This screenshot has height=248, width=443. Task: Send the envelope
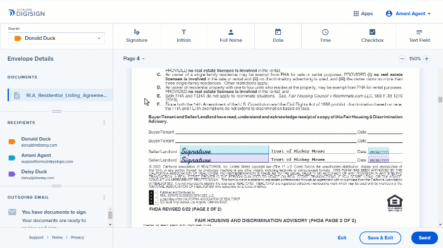425,238
